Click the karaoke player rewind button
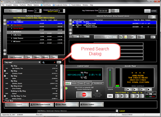 [128, 89]
